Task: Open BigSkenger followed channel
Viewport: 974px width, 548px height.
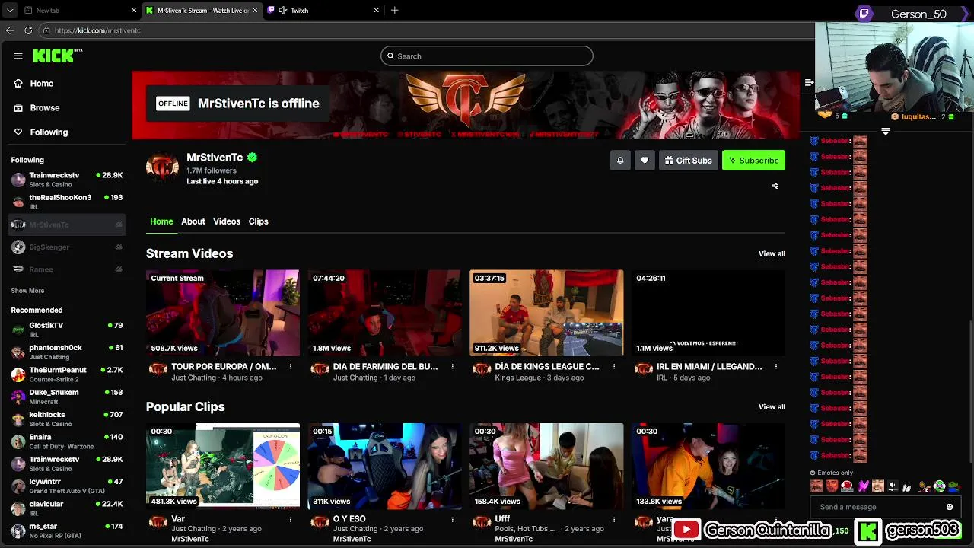Action: point(67,247)
